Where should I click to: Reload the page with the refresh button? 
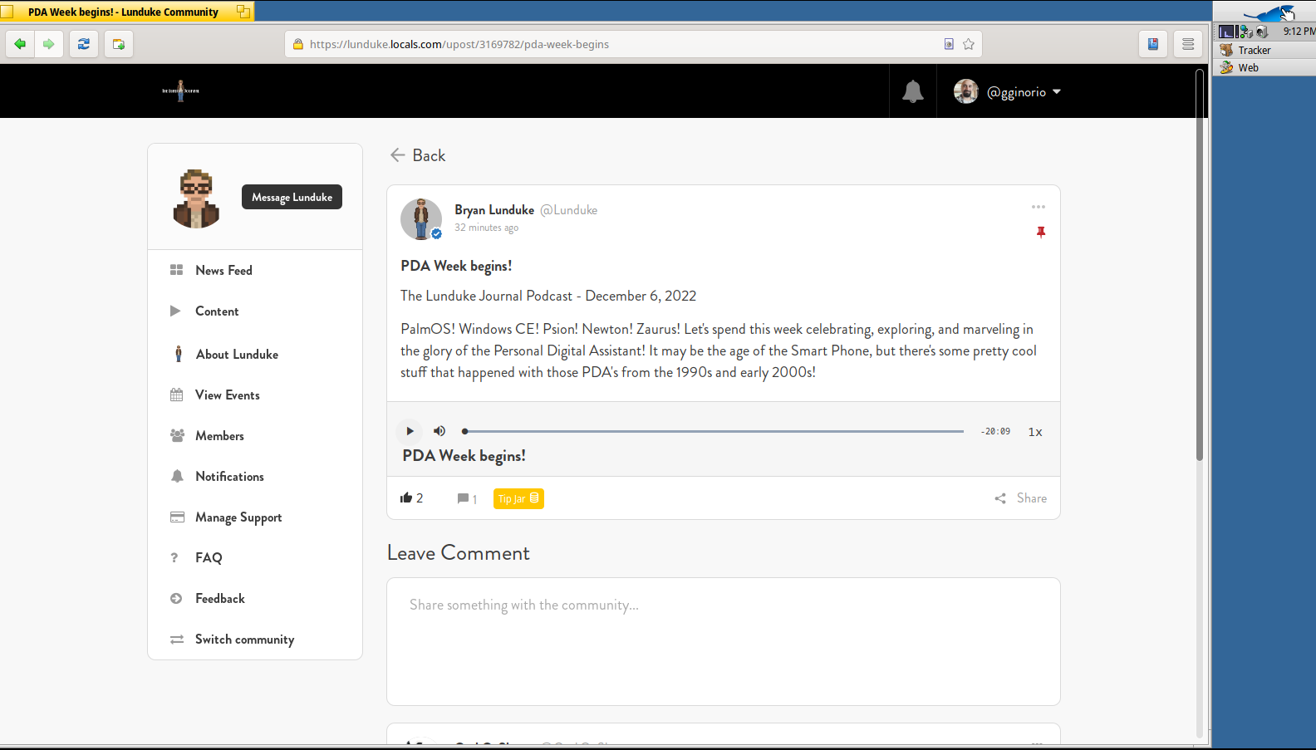pyautogui.click(x=84, y=44)
